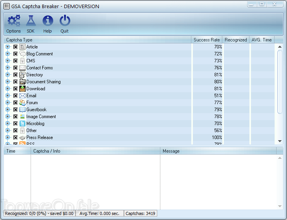Toggle the CMS checkbox
The width and height of the screenshot is (287, 220).
tap(15, 61)
